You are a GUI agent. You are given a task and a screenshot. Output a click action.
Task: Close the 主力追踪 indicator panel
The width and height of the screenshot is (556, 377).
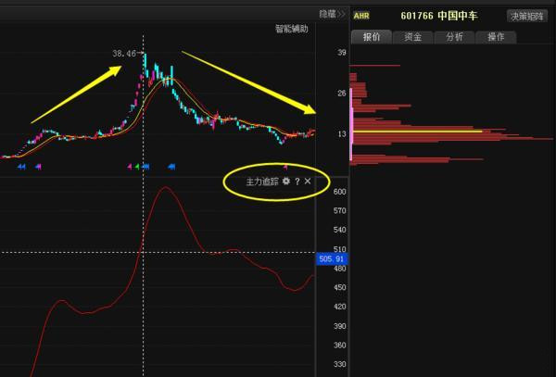tap(308, 181)
